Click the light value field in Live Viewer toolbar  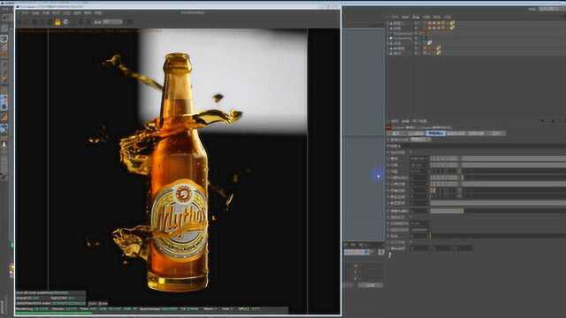point(112,22)
